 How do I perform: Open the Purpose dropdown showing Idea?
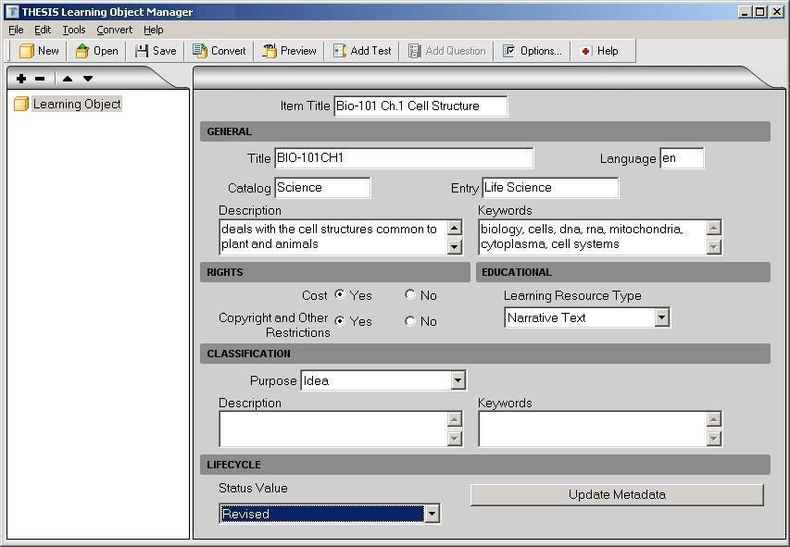tap(458, 379)
